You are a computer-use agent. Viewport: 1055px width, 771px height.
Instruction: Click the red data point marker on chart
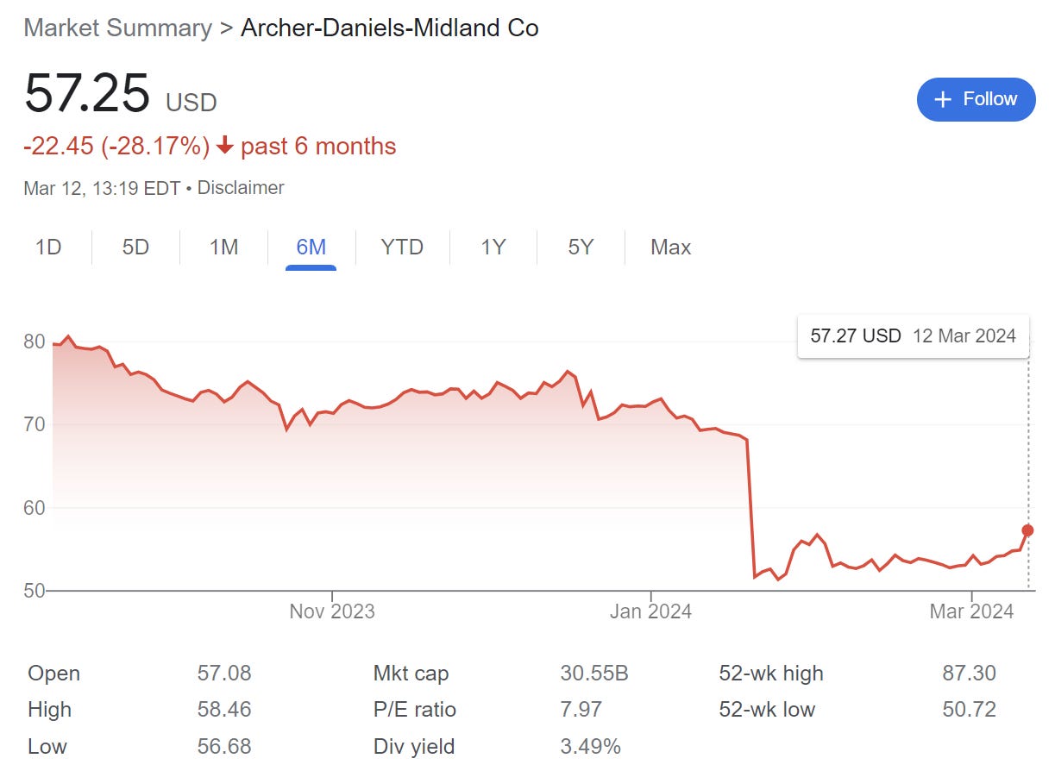[1027, 530]
